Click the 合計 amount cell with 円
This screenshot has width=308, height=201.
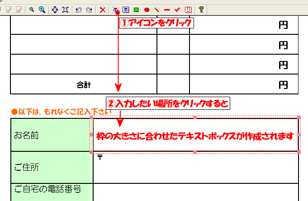[x=243, y=84]
